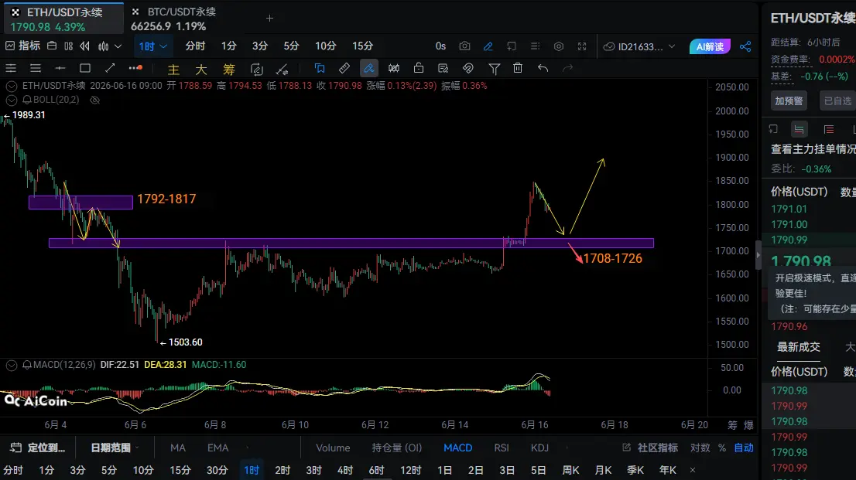Open the share icon beside AI解读
The height and width of the screenshot is (480, 856).
pos(745,46)
